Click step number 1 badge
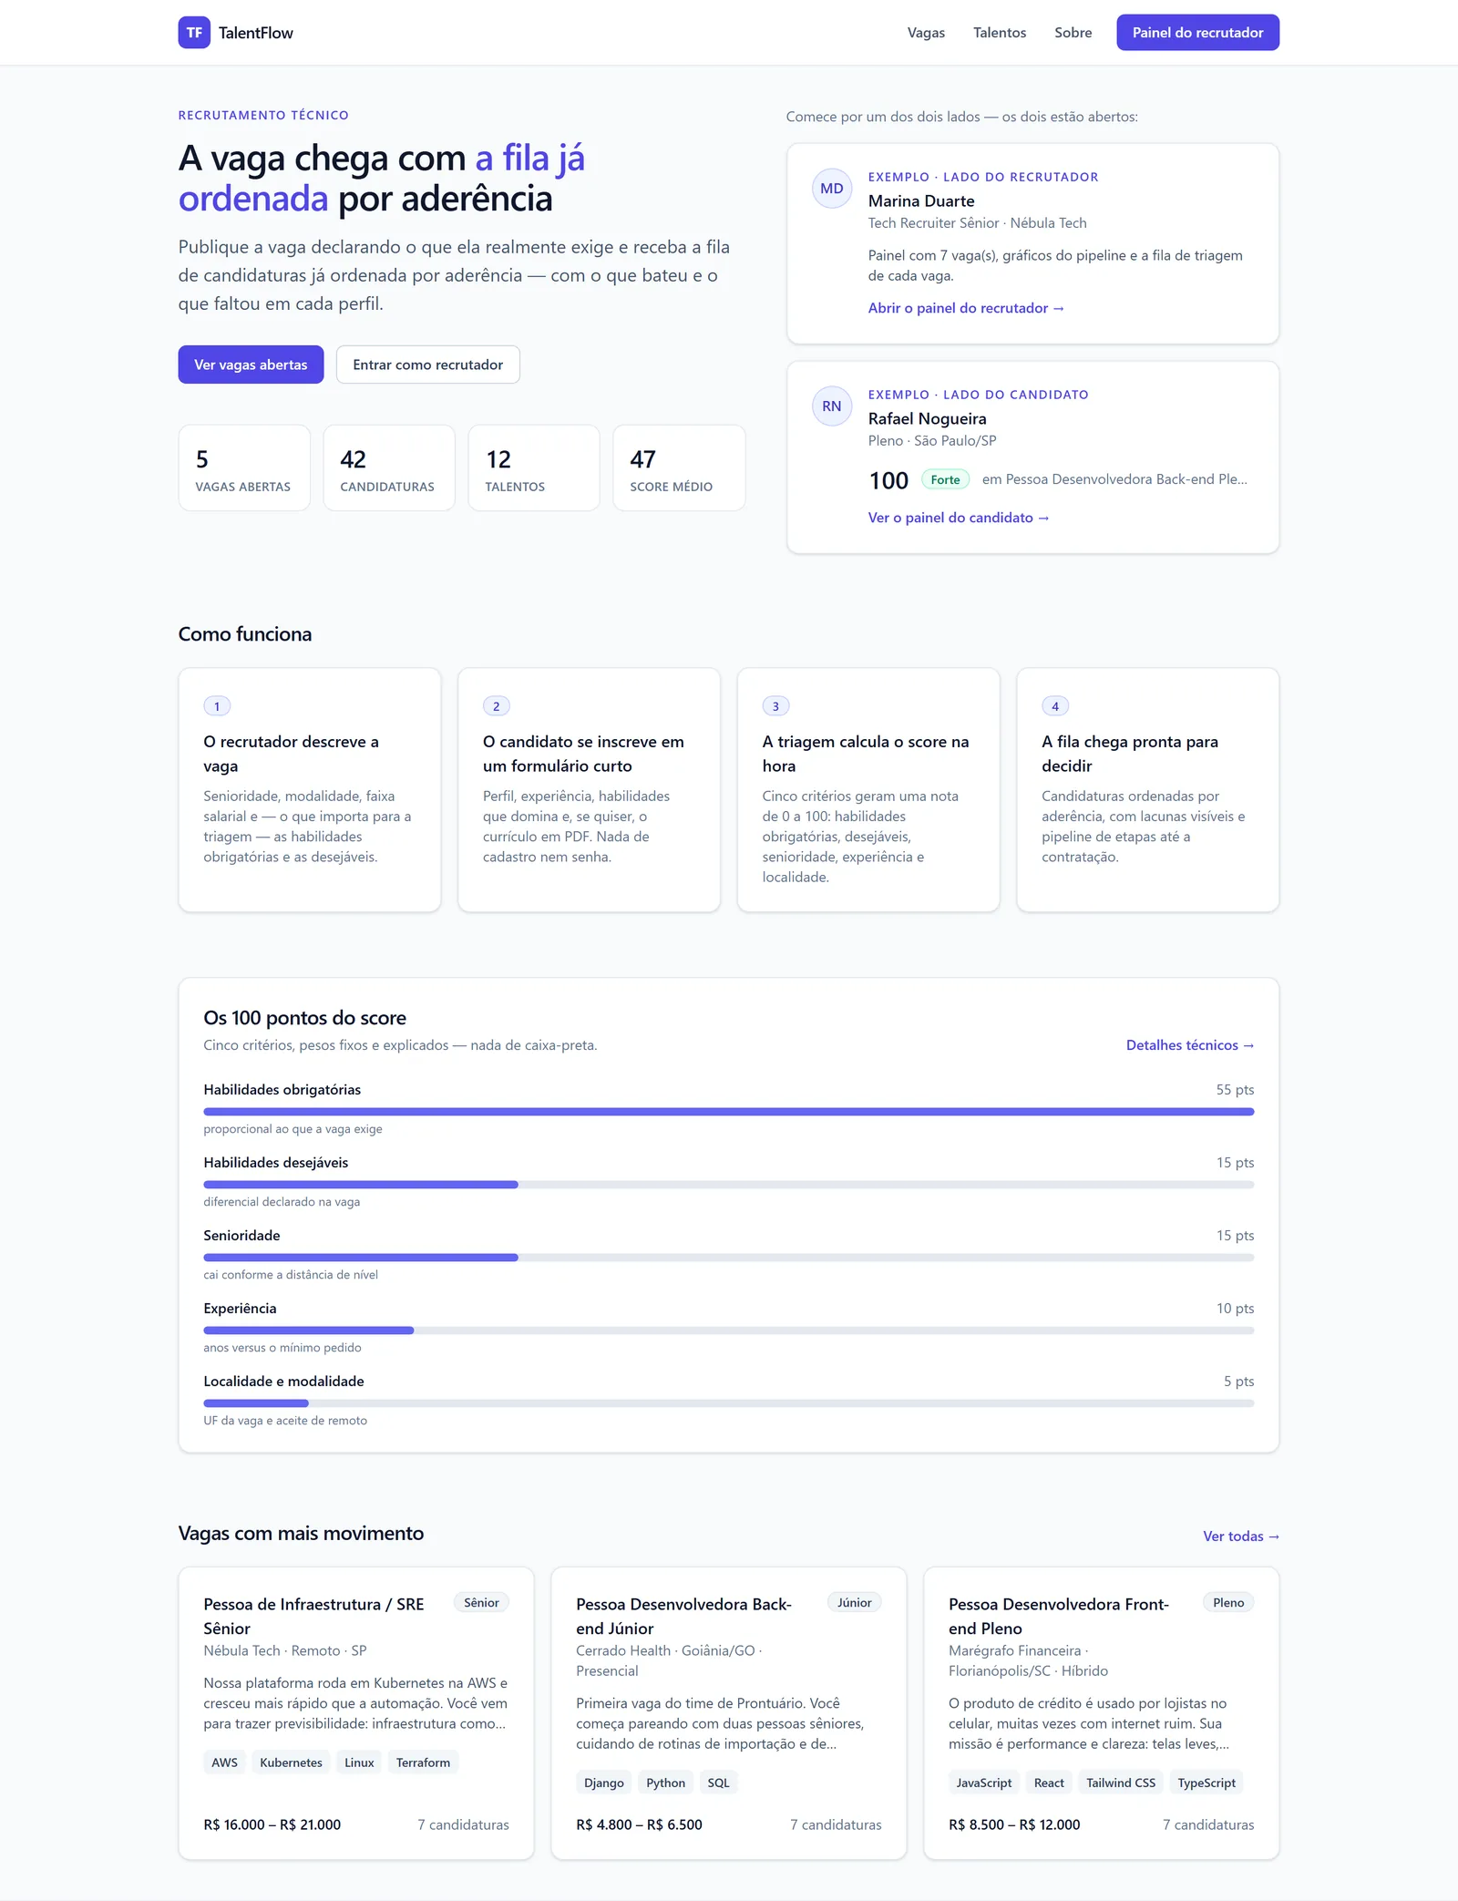This screenshot has width=1458, height=1901. point(217,706)
